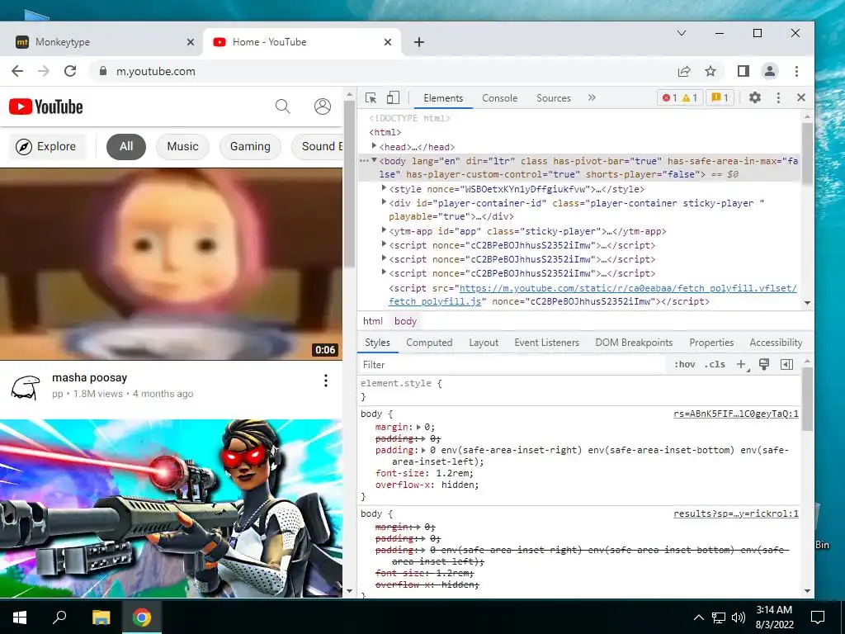The image size is (845, 634).
Task: Open the Layout tab
Action: click(x=484, y=343)
